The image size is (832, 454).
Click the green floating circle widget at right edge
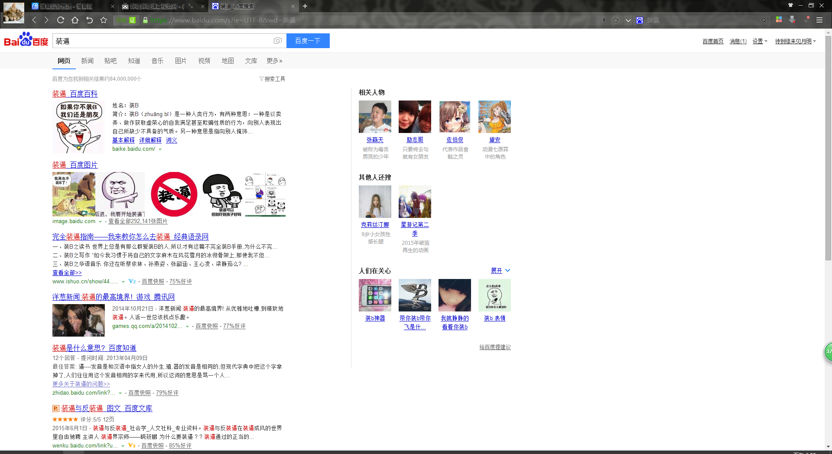(828, 351)
